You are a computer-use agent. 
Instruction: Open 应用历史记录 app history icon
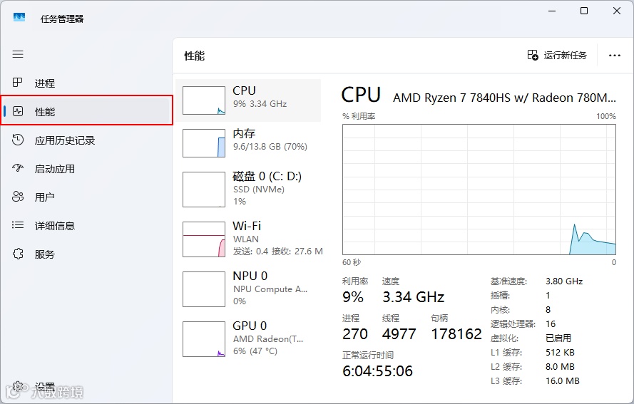tap(18, 140)
